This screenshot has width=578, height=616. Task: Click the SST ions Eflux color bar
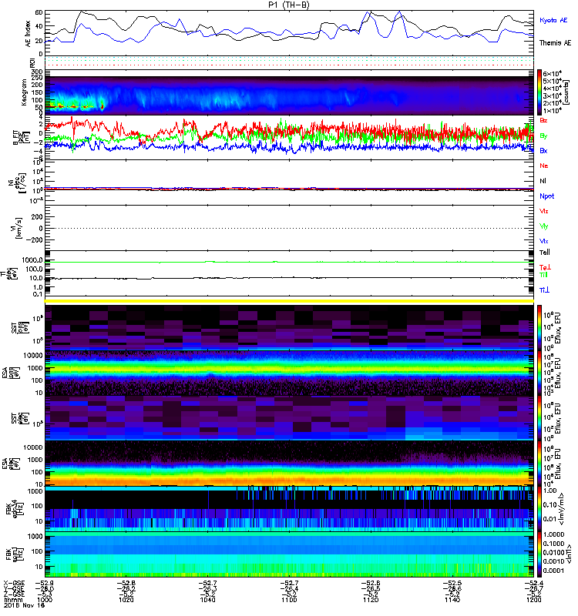[x=539, y=327]
